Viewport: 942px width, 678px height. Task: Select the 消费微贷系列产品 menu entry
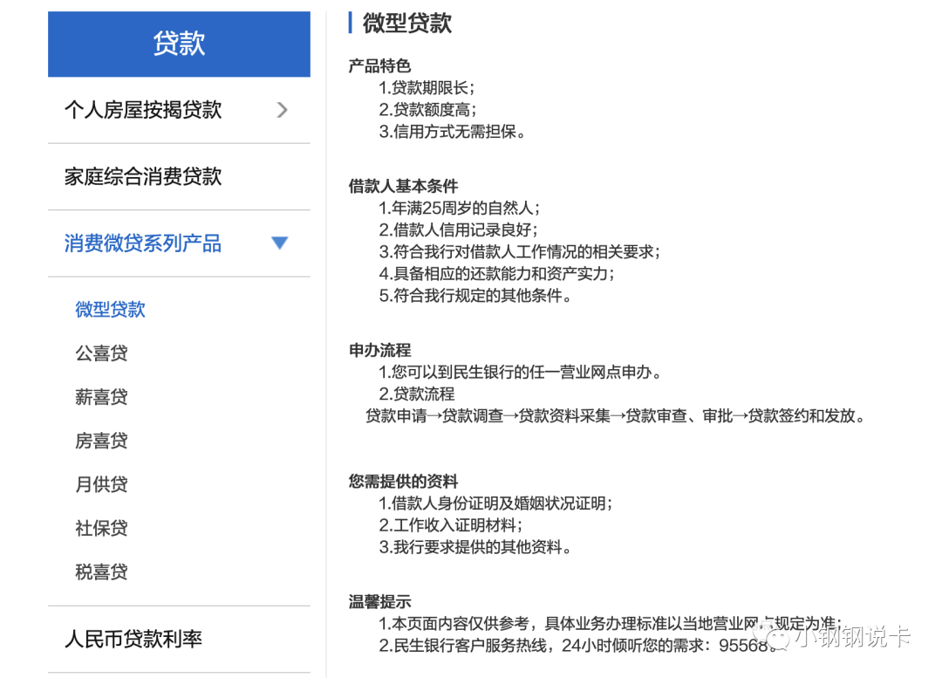coord(141,243)
